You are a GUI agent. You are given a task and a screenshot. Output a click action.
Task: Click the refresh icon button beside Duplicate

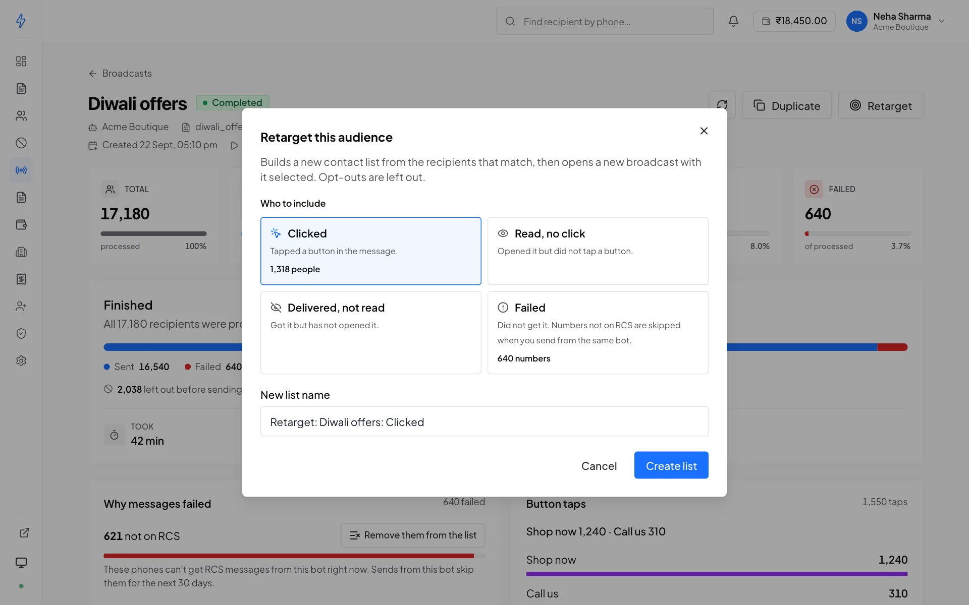click(722, 105)
